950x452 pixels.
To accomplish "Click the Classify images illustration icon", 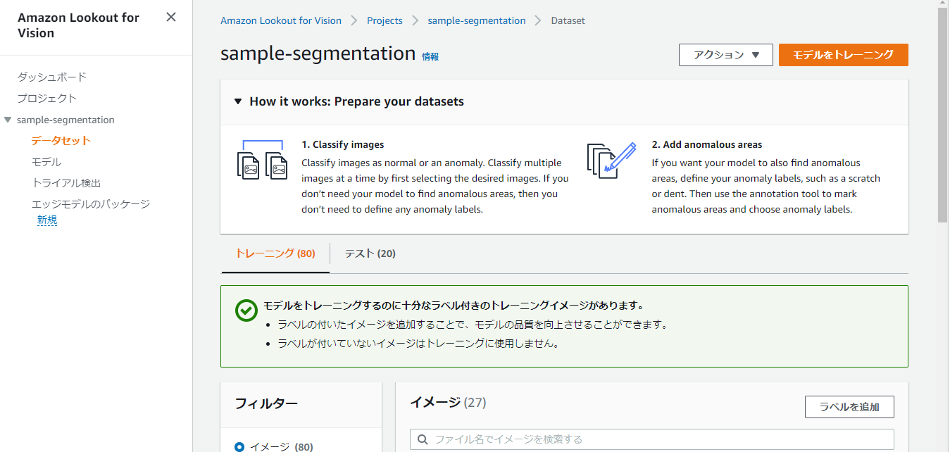I will point(262,159).
